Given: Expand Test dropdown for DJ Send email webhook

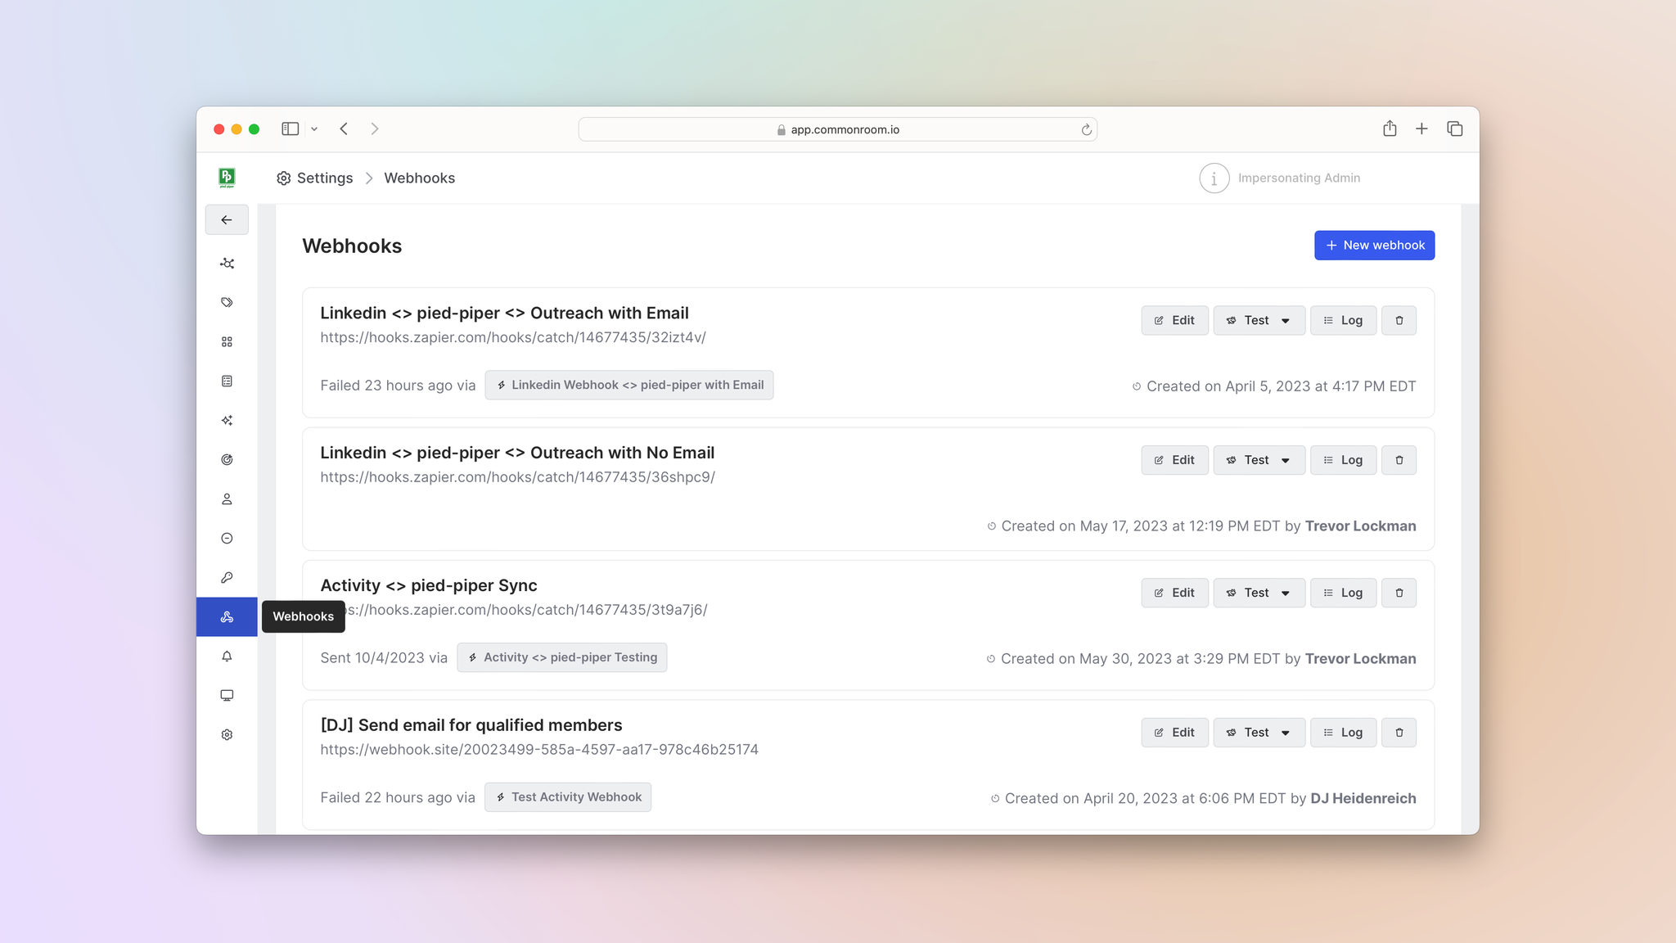Looking at the screenshot, I should click(1286, 733).
